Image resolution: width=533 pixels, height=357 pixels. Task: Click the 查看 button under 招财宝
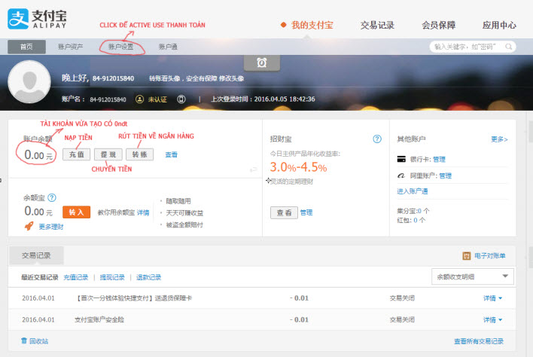[x=284, y=213]
